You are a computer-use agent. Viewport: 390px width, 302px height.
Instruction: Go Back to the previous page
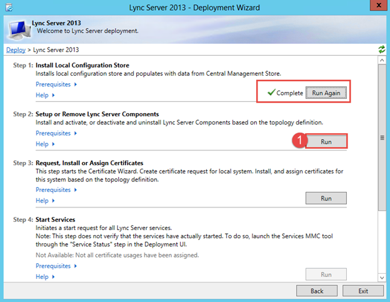pos(317,291)
